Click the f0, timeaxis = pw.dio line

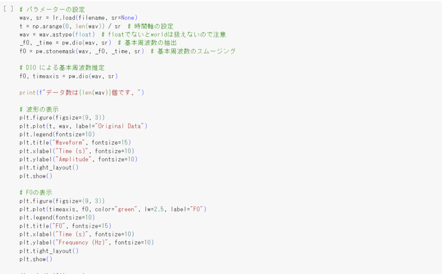[69, 76]
